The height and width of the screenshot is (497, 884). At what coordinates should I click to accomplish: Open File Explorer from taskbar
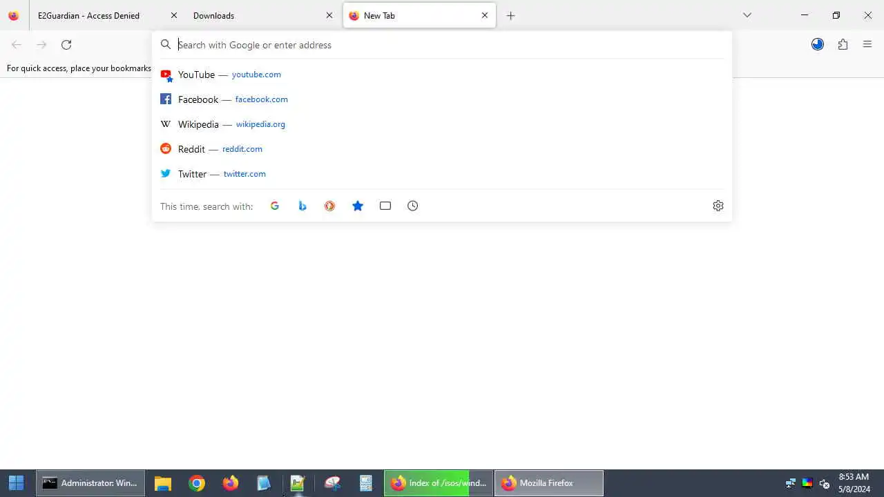162,483
